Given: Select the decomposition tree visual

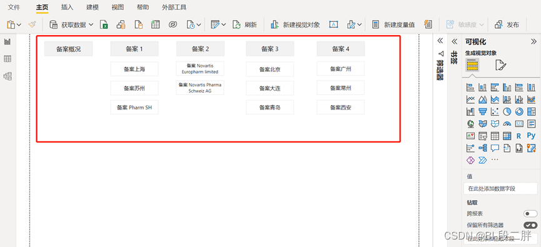Looking at the screenshot, I should coord(483,148).
